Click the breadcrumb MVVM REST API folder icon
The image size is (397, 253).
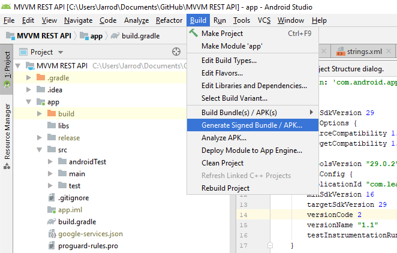(10, 36)
